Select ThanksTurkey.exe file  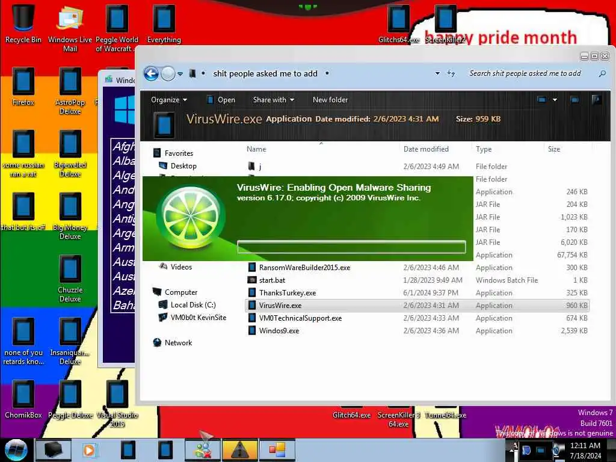pos(416,293)
